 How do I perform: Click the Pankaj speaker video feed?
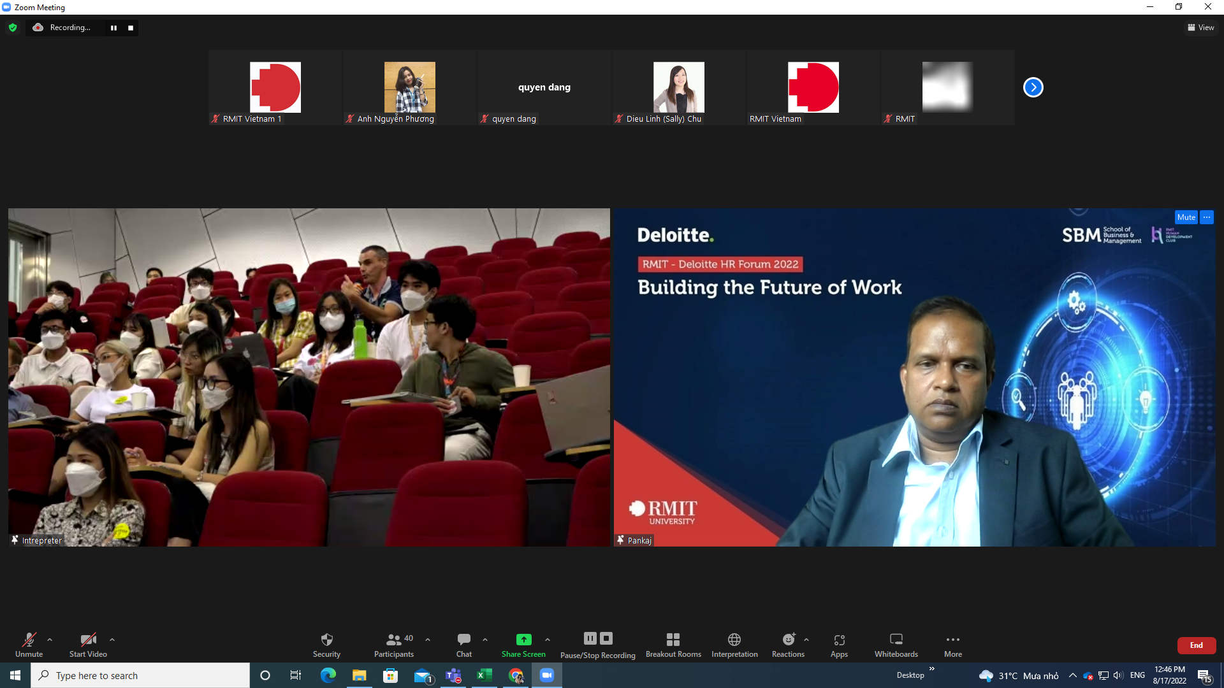coord(915,377)
